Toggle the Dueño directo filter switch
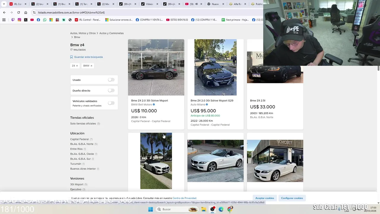The image size is (380, 214). (x=111, y=90)
